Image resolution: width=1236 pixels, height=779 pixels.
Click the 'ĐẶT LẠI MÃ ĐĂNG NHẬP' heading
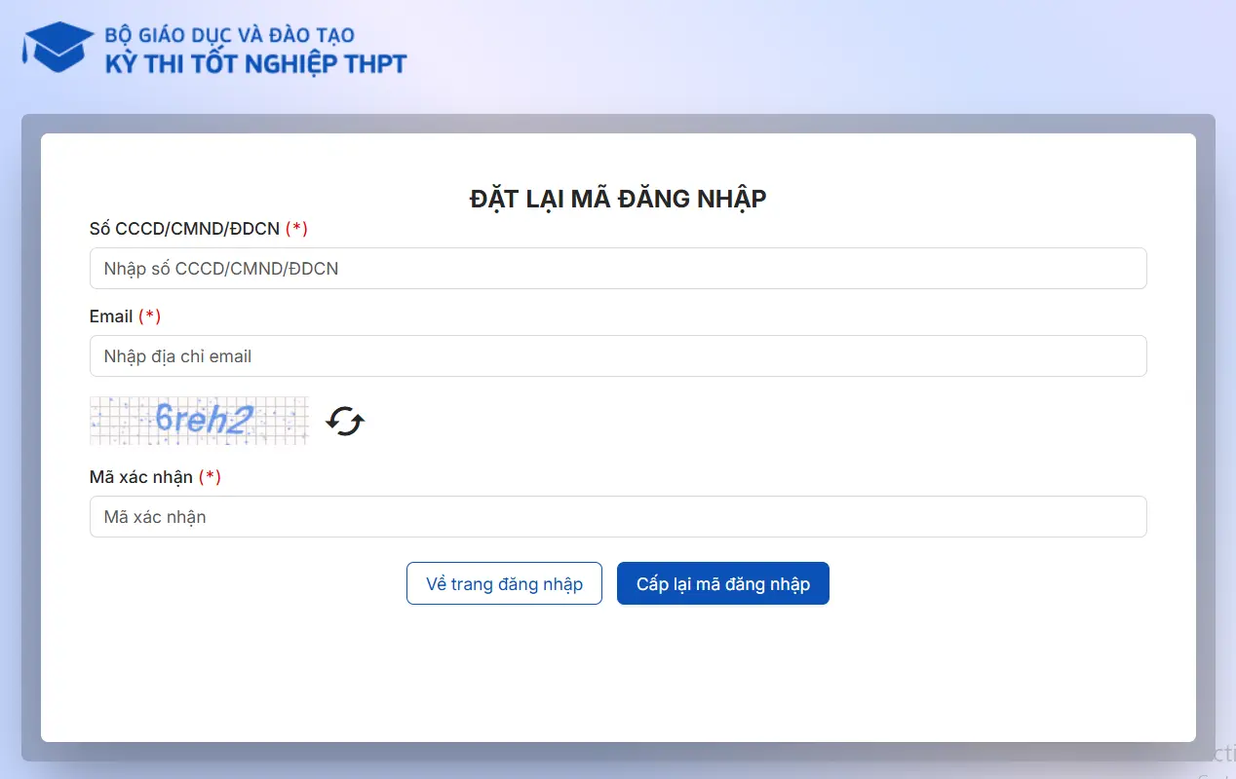(618, 198)
